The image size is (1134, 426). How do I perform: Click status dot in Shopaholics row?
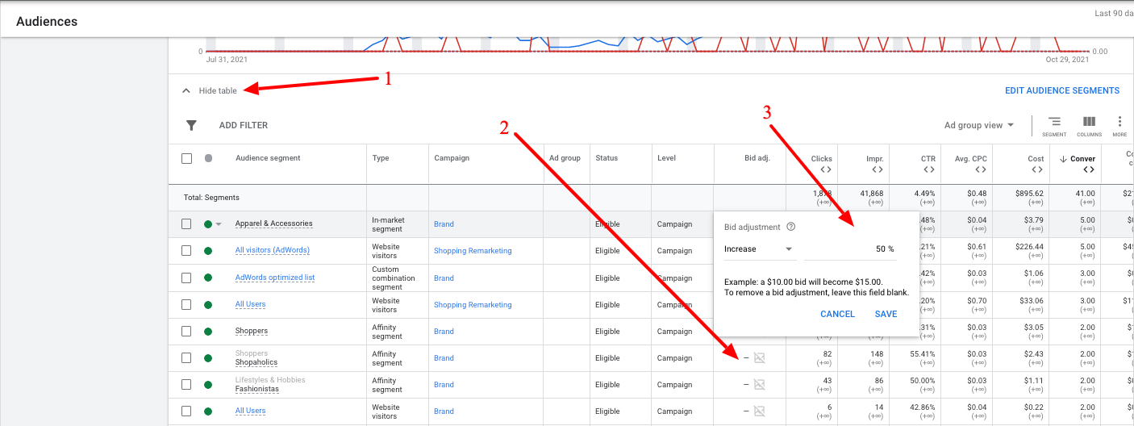tap(208, 357)
